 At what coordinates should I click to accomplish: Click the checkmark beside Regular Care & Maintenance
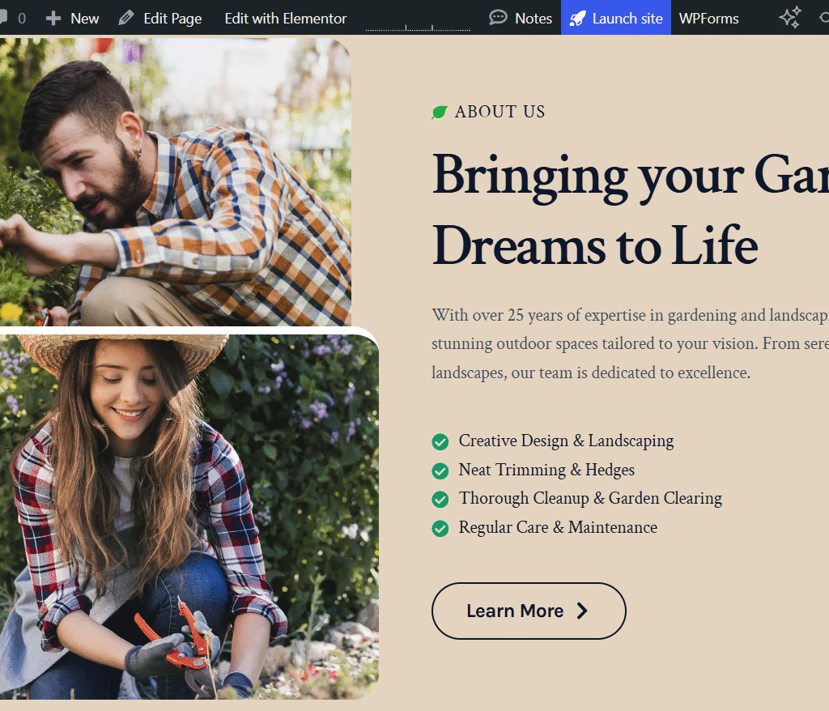click(x=440, y=529)
